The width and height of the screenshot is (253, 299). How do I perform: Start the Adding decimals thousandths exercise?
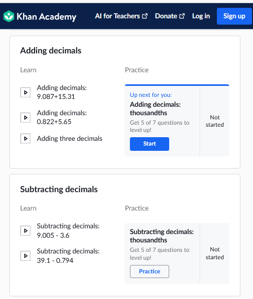tap(149, 144)
